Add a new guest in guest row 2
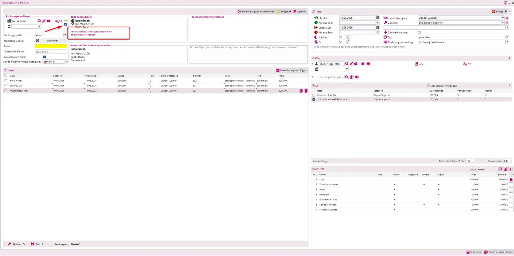This screenshot has height=256, width=514. click(x=351, y=77)
